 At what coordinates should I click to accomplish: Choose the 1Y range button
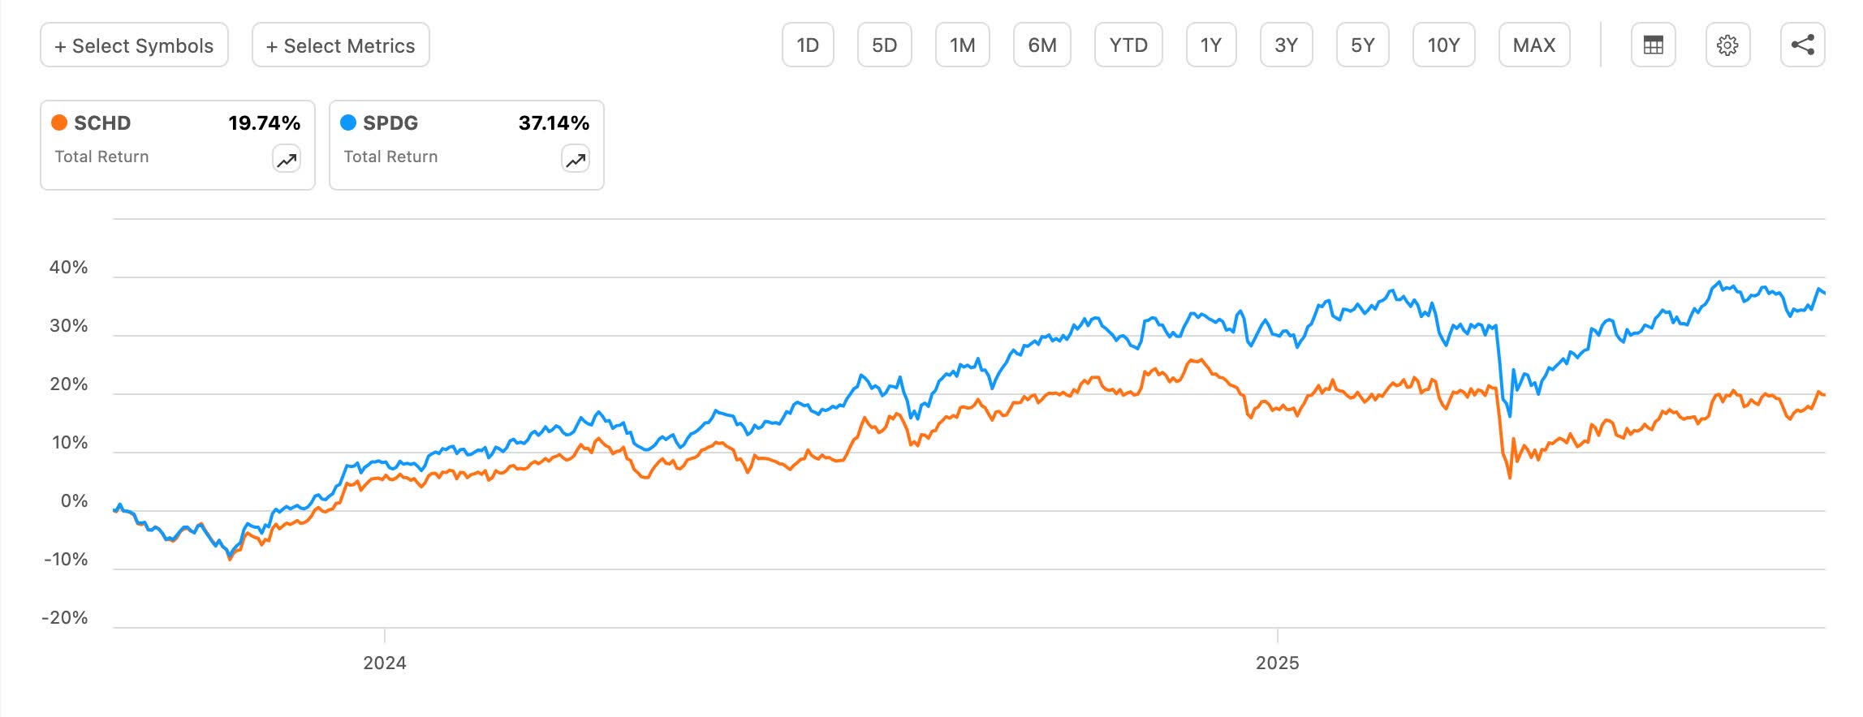pyautogui.click(x=1211, y=45)
